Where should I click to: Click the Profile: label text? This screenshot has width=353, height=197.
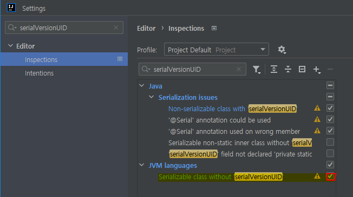(147, 50)
